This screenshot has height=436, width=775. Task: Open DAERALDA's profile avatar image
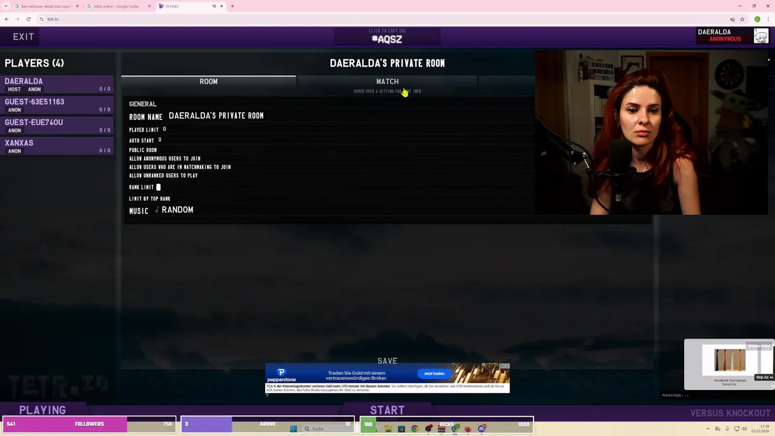[761, 36]
